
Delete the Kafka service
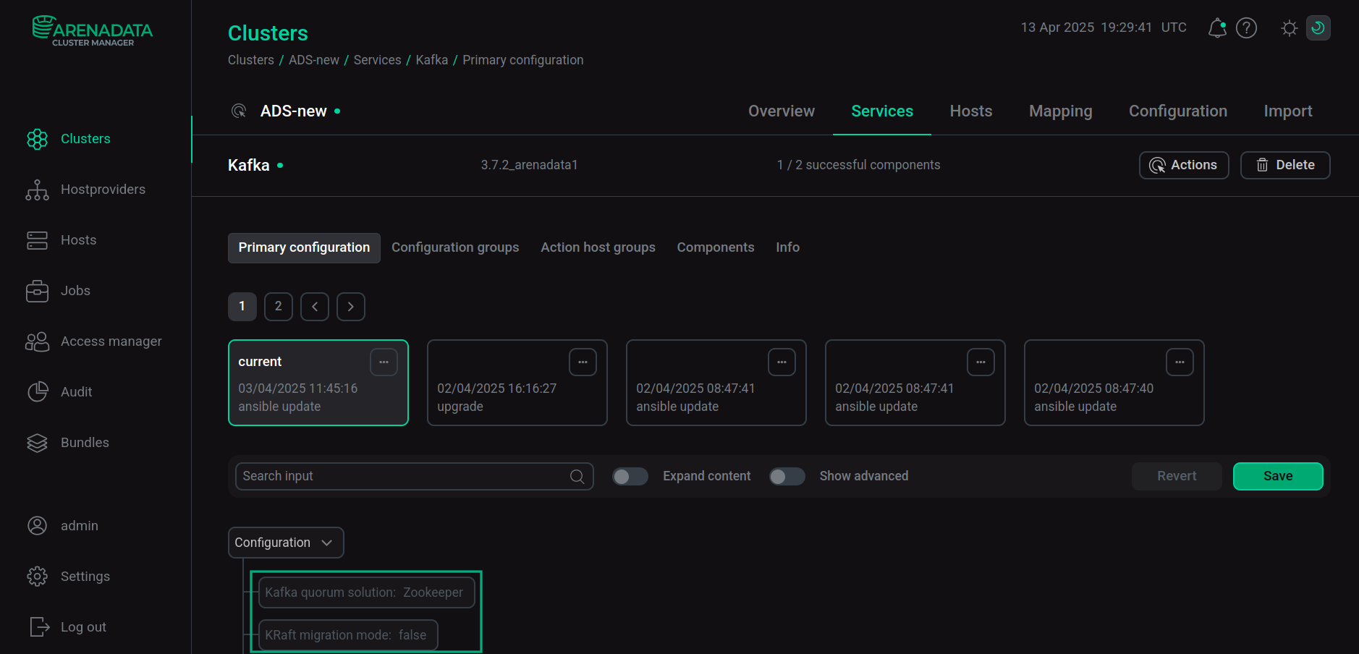(x=1285, y=165)
